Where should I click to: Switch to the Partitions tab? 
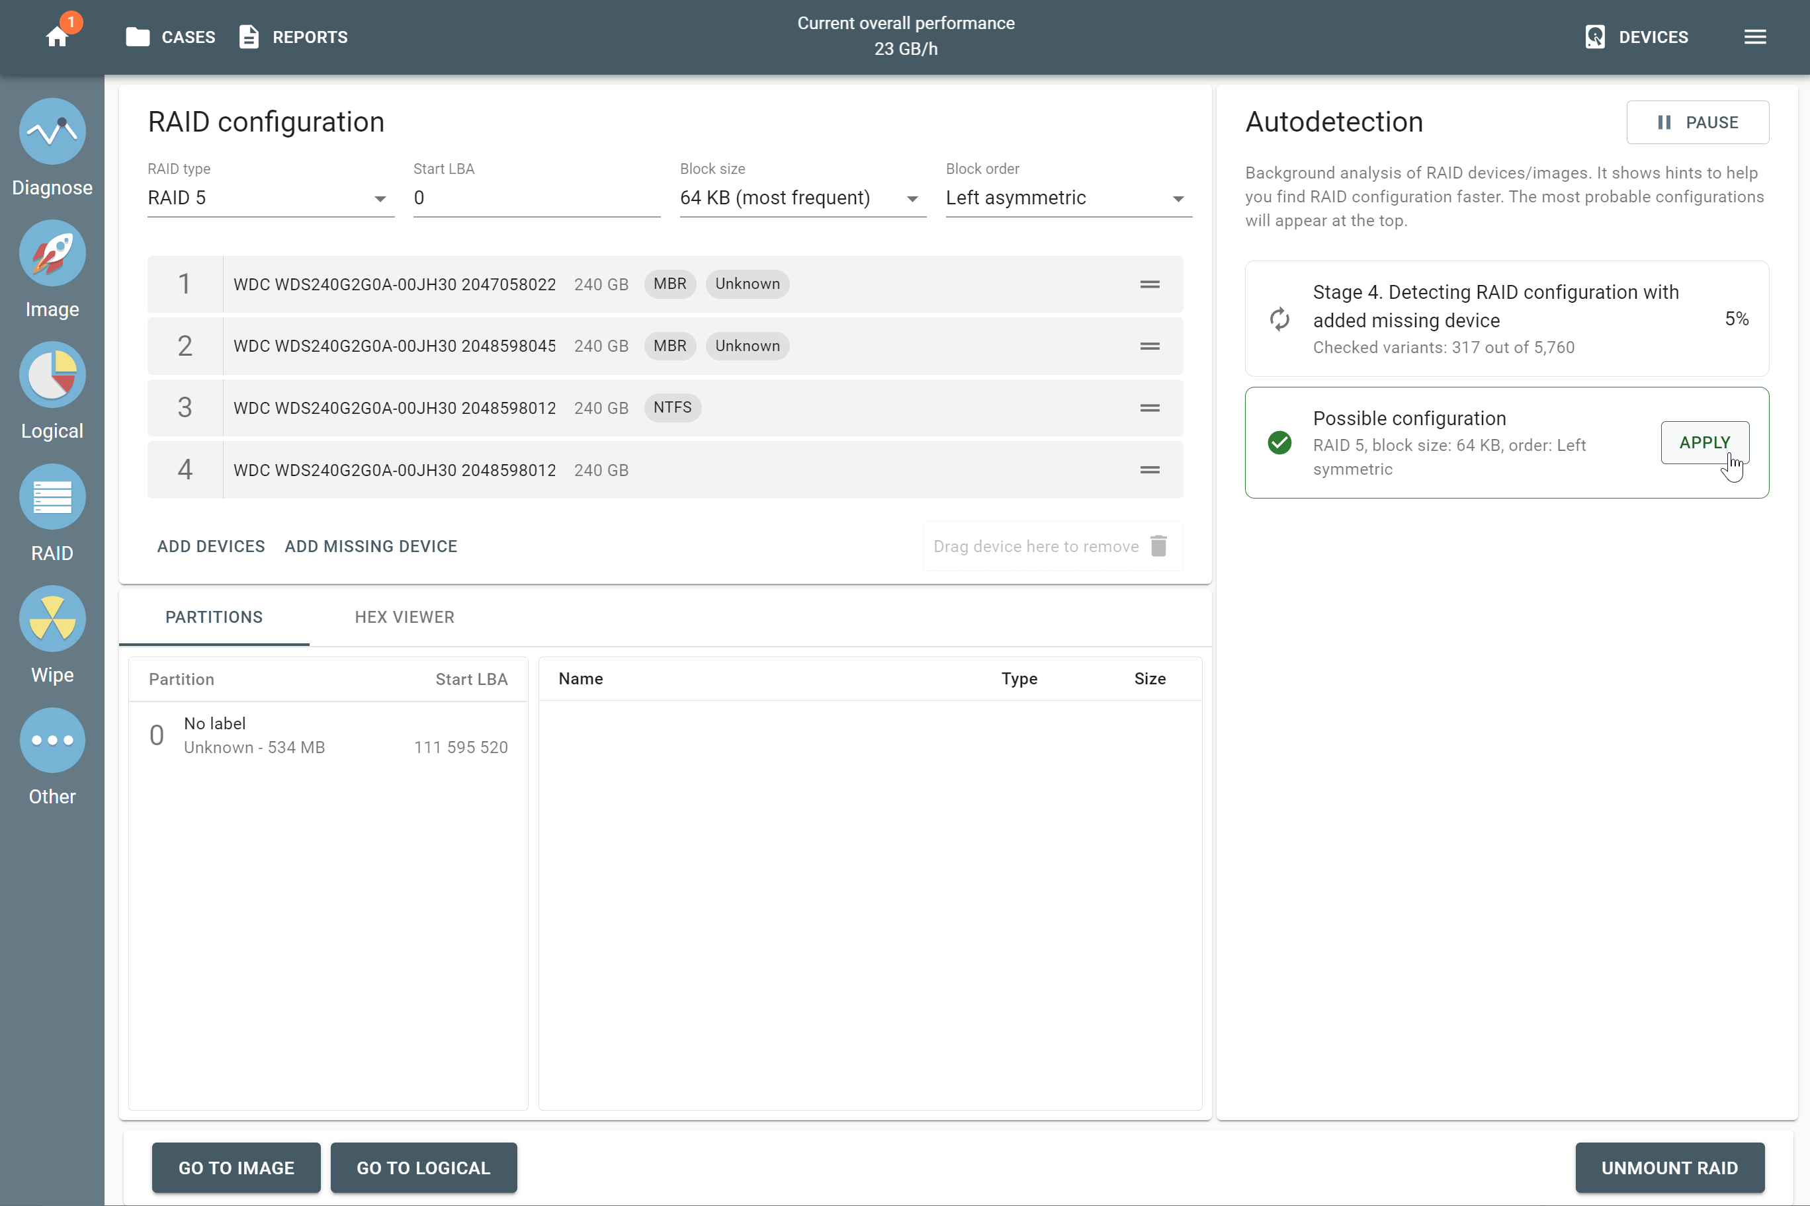tap(214, 617)
